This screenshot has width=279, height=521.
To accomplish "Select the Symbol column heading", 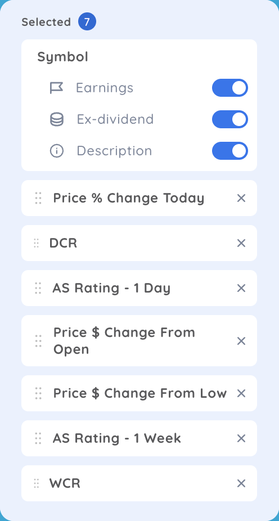I will pos(62,57).
